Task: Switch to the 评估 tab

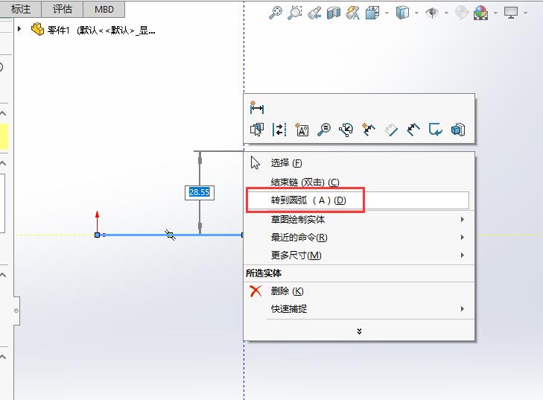Action: [x=63, y=9]
